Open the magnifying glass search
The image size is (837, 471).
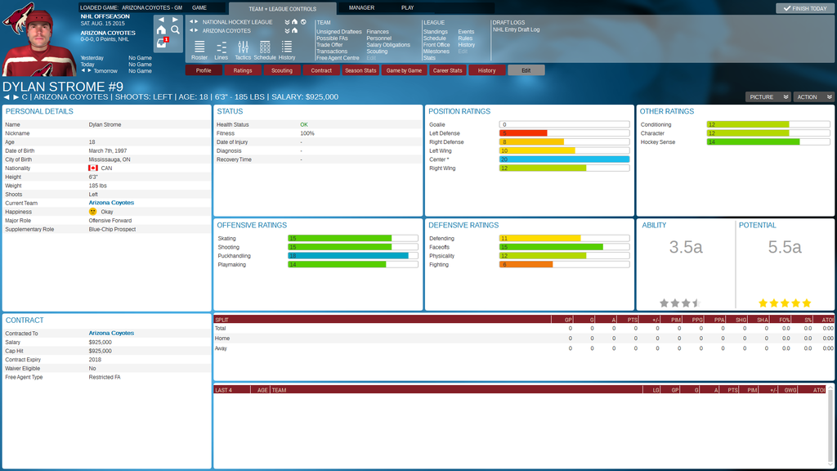click(175, 30)
